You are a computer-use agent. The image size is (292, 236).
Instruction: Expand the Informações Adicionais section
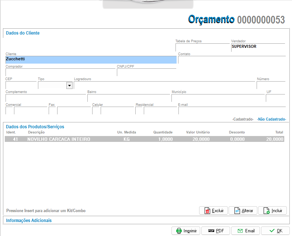pyautogui.click(x=29, y=221)
